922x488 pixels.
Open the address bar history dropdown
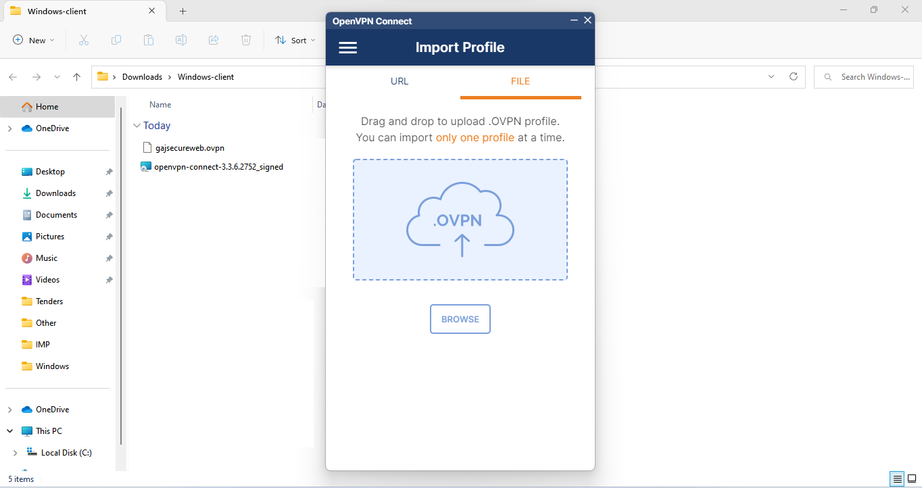771,77
